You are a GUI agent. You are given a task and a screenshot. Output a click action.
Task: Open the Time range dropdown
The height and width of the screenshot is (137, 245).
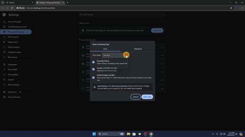[115, 55]
